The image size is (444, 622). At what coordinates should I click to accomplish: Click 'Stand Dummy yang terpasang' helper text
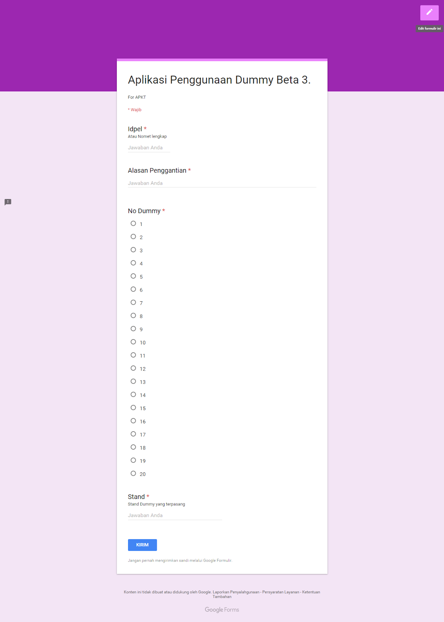click(x=156, y=504)
